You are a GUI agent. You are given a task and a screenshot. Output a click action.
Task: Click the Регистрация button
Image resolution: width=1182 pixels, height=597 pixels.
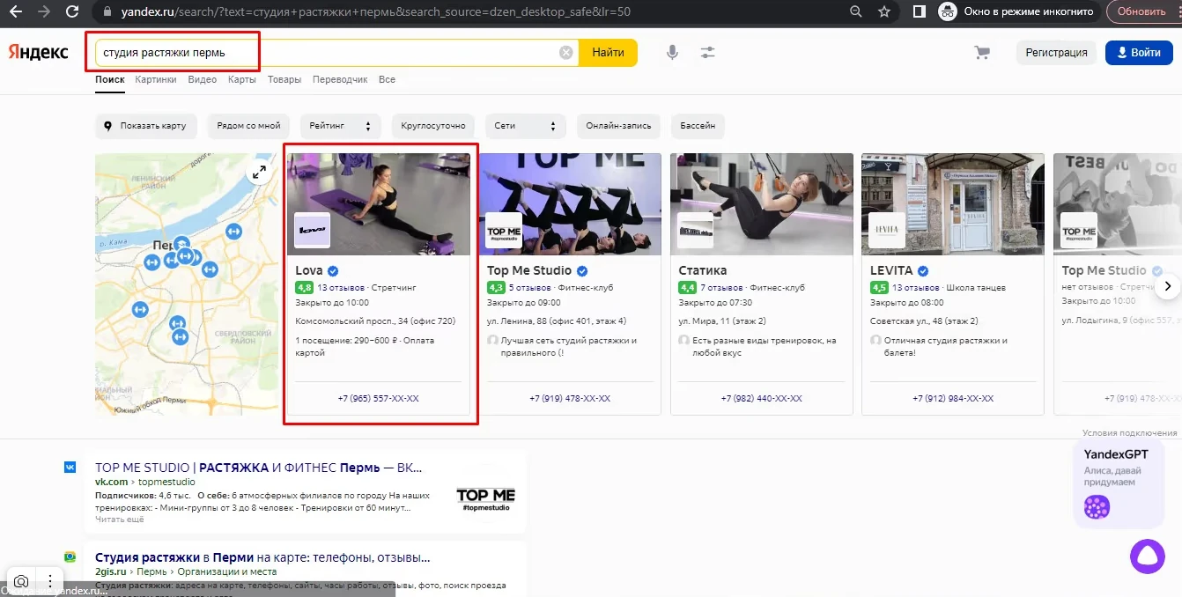pyautogui.click(x=1056, y=52)
